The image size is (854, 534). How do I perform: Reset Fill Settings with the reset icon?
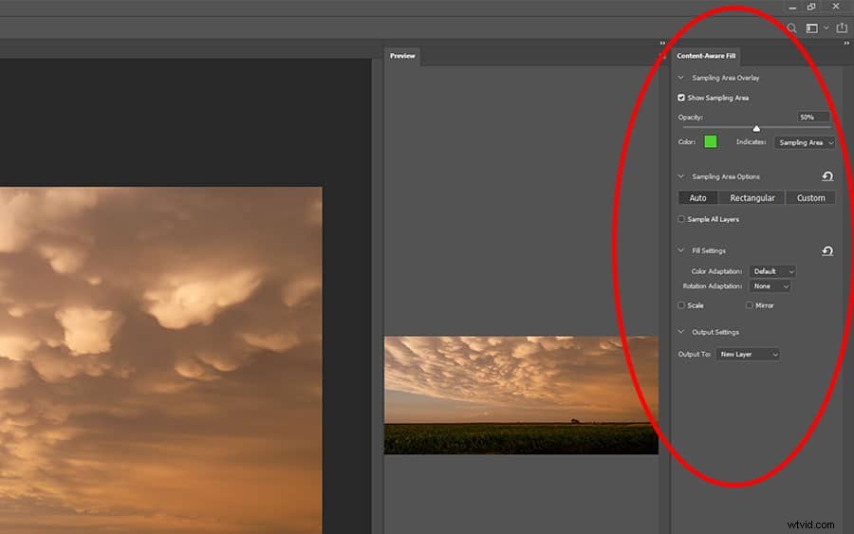coord(827,251)
